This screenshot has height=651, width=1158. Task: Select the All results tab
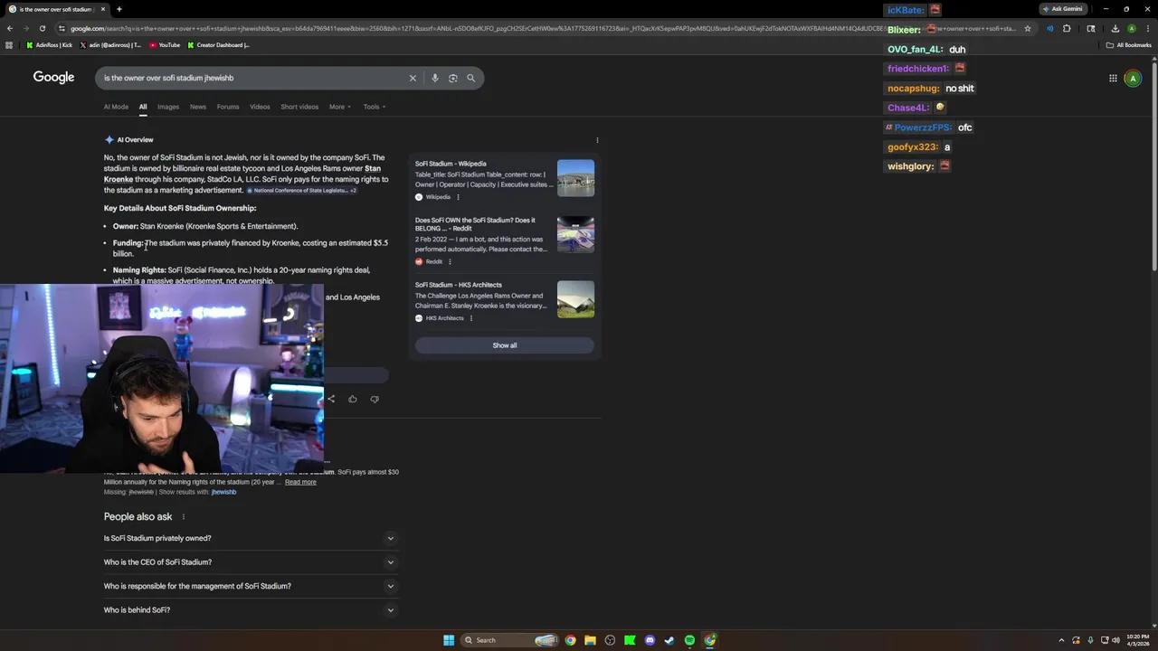pos(143,107)
